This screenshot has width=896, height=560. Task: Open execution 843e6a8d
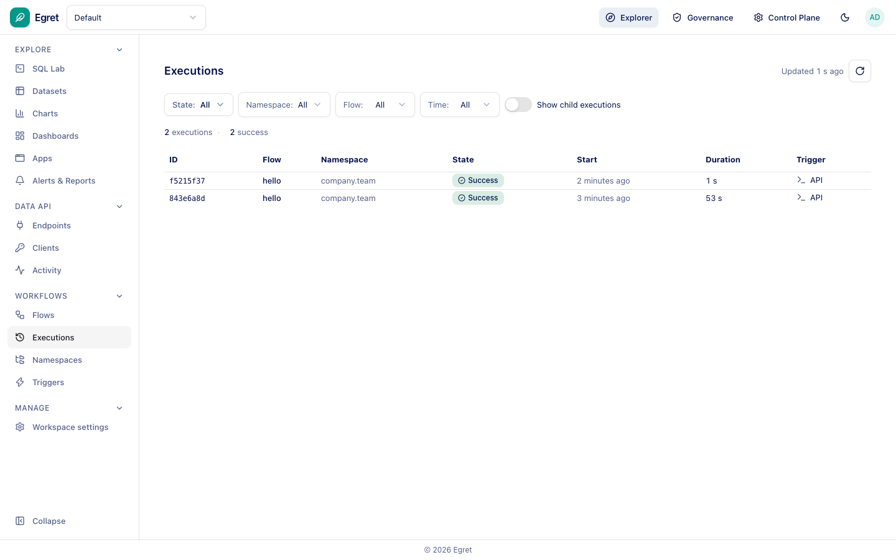[187, 198]
